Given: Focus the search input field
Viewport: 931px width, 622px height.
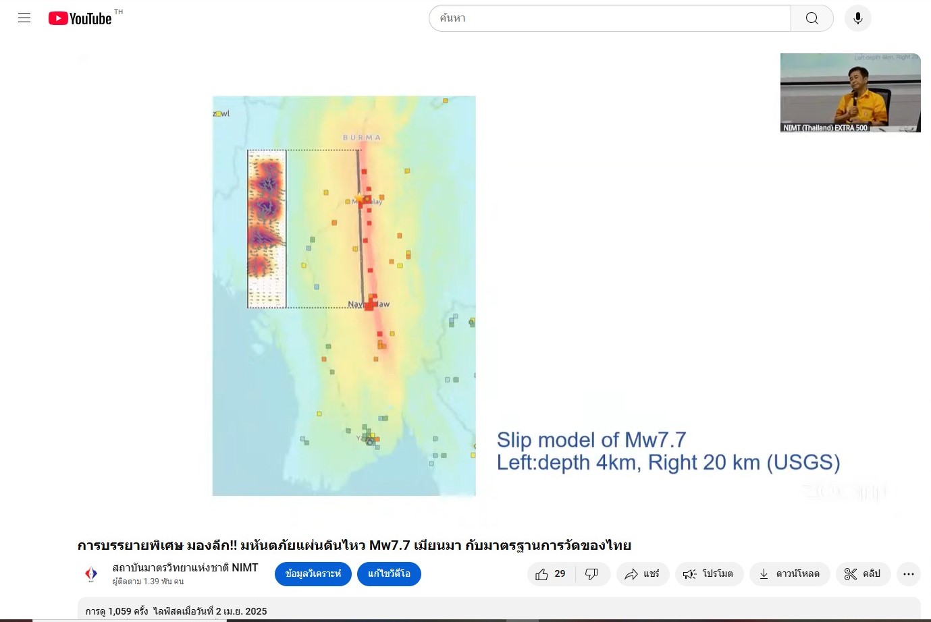Looking at the screenshot, I should coord(609,18).
